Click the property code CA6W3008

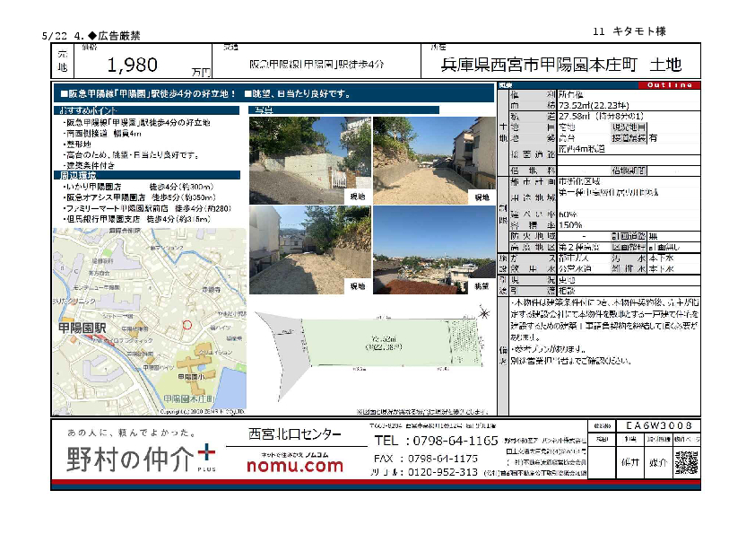click(x=658, y=425)
